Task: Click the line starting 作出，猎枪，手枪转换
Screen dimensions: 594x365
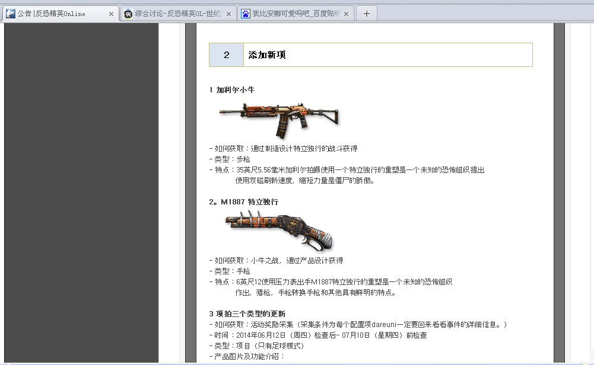Action: point(316,292)
